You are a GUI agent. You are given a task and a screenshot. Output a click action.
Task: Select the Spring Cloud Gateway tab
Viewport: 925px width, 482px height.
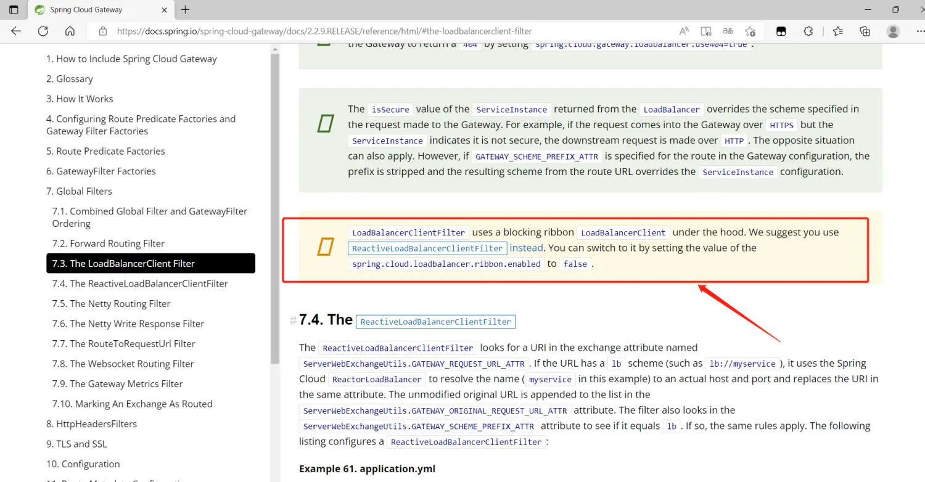(92, 10)
